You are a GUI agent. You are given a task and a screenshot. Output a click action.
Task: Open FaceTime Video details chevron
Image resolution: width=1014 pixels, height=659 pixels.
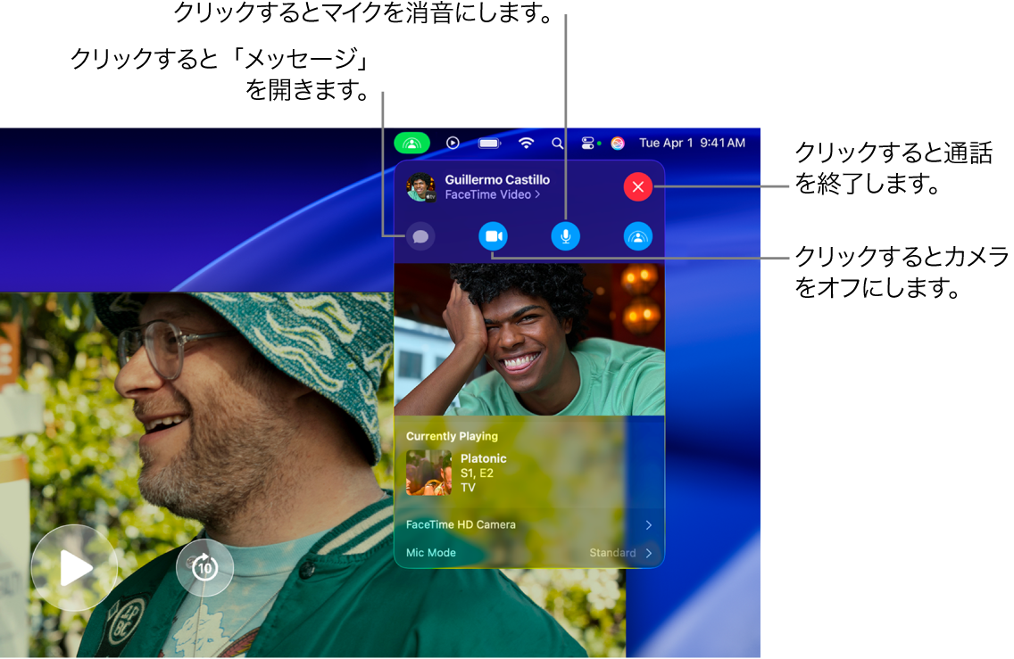pyautogui.click(x=537, y=194)
